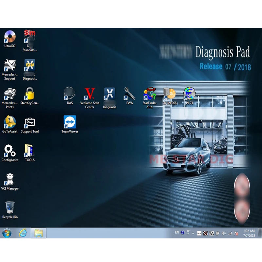Image resolution: width=262 pixels, height=262 pixels.
Task: Launch Vediamo Start Center
Action: (90, 98)
